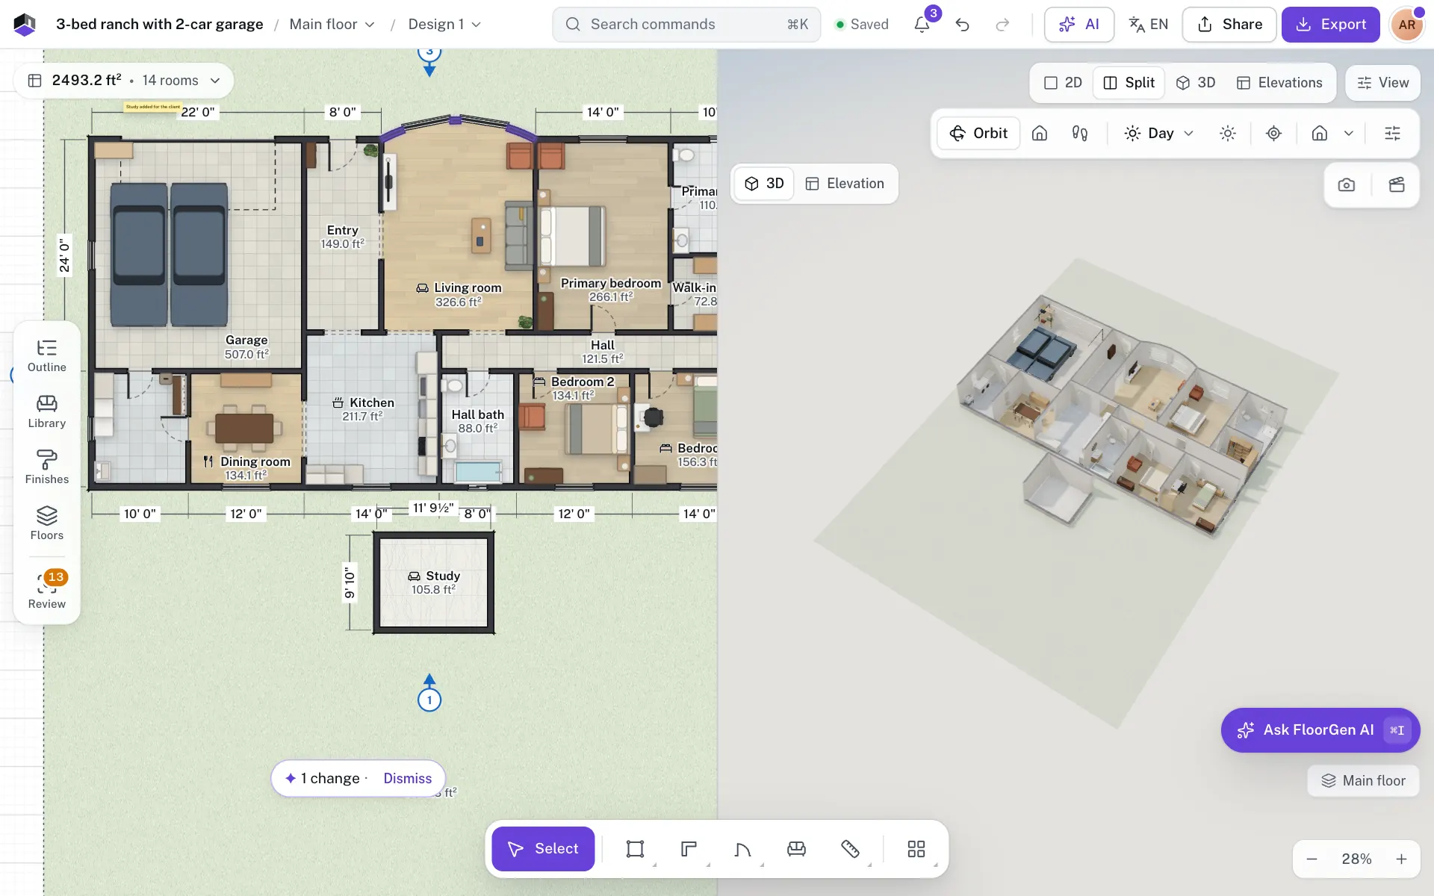Switch to walkthrough footsteps mode

click(x=1080, y=133)
